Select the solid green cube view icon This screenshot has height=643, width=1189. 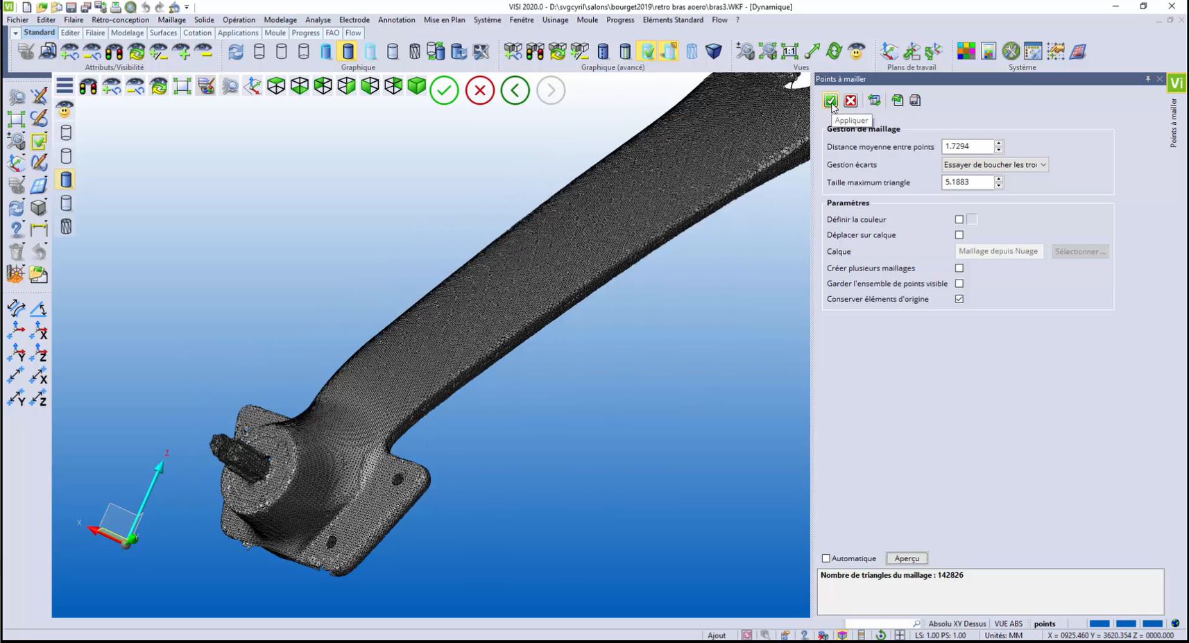pos(416,86)
